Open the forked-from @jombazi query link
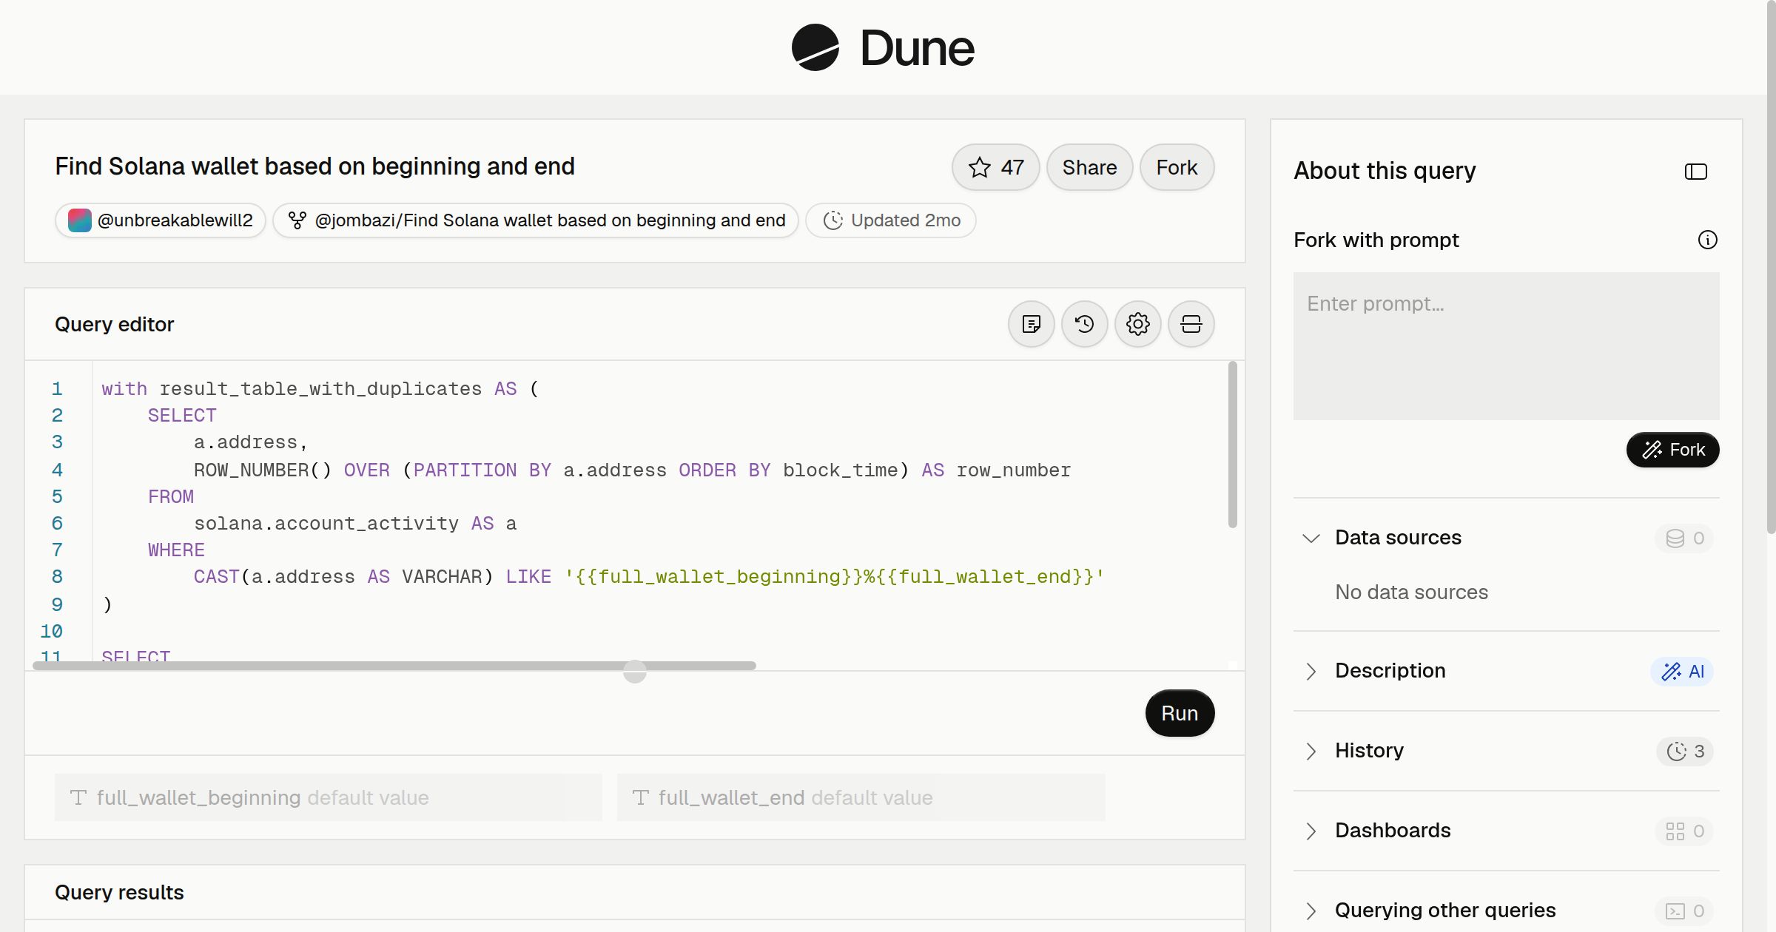 536,220
